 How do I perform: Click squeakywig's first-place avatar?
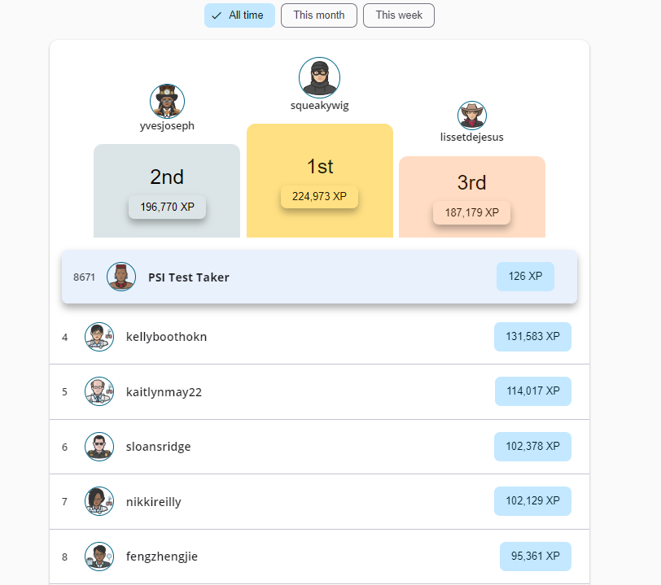click(319, 77)
